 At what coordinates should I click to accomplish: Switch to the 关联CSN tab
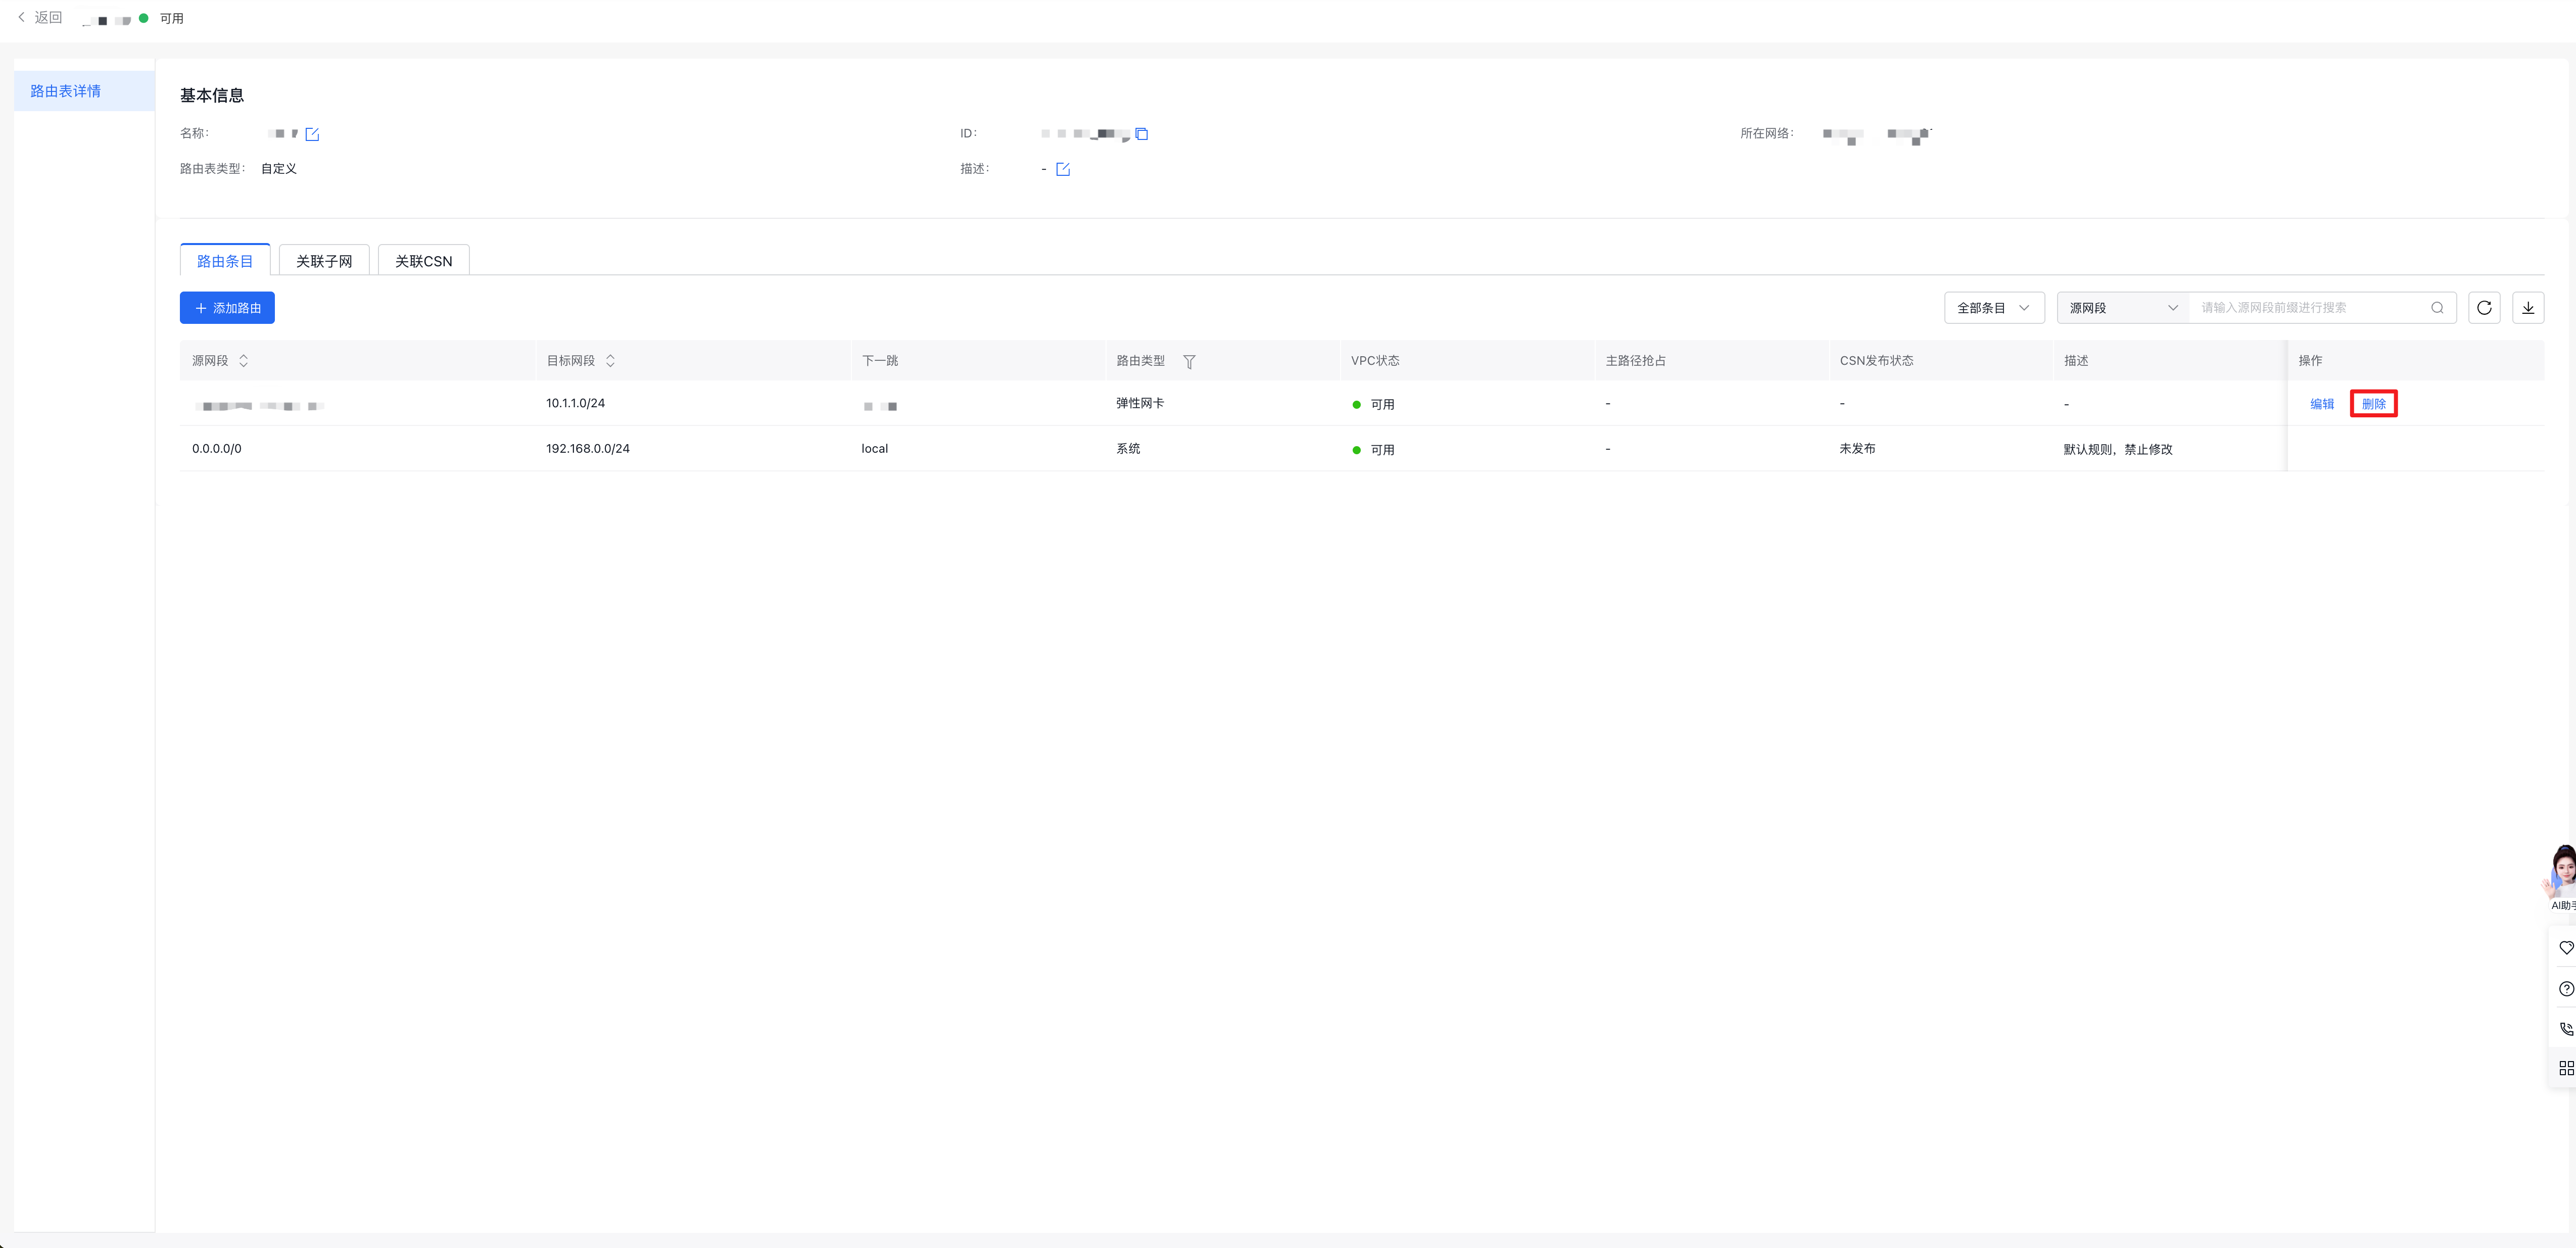click(423, 261)
